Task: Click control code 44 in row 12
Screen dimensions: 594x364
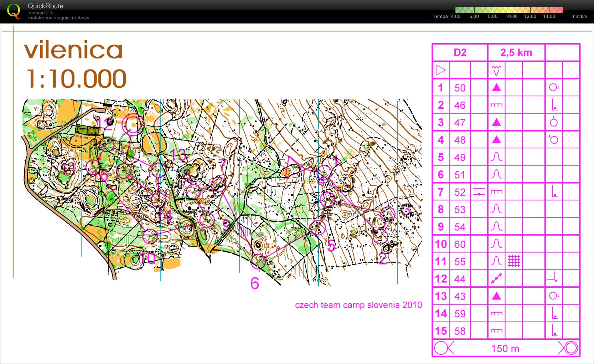Action: tap(460, 279)
